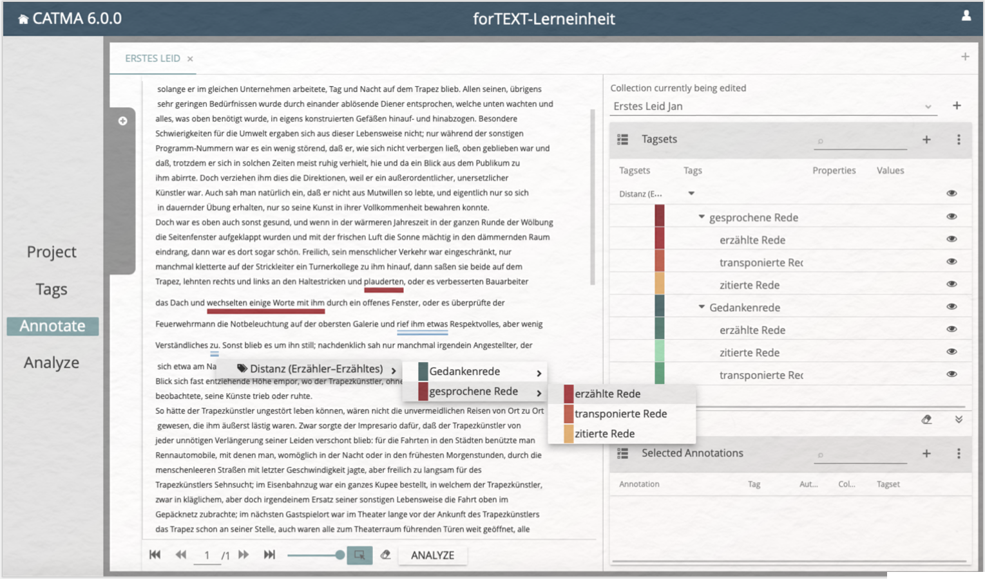Screen dimensions: 985x579
Task: Click the eraser icon in annotation panel
Action: (926, 419)
